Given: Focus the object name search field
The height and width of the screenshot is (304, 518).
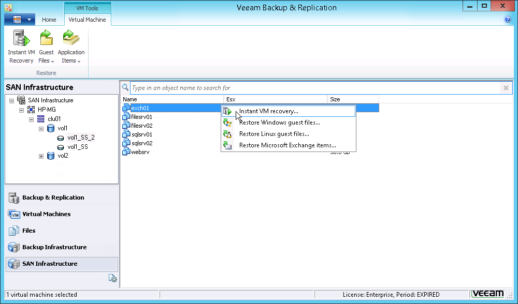Looking at the screenshot, I should [316, 88].
